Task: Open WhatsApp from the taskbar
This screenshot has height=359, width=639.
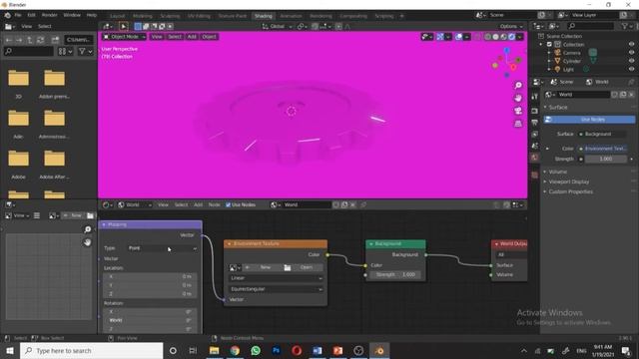Action: pos(256,350)
